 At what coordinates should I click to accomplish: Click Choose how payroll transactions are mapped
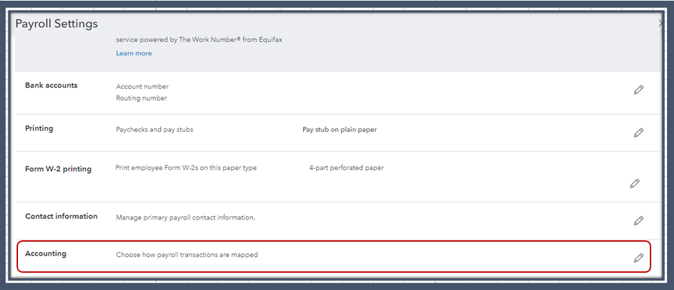187,255
